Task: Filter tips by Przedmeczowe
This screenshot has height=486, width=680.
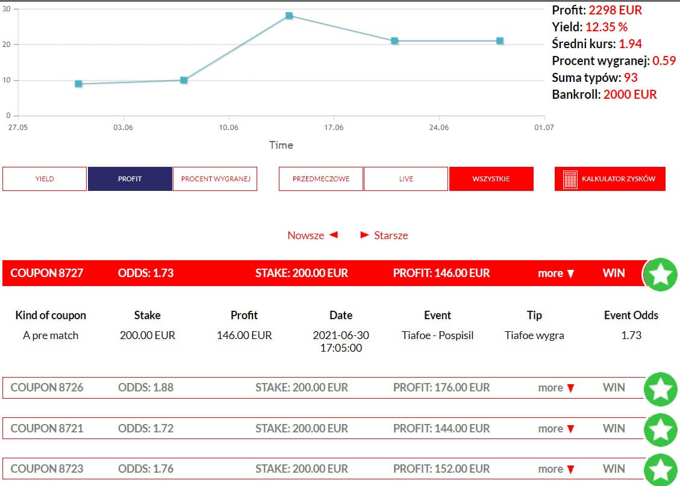Action: point(321,179)
